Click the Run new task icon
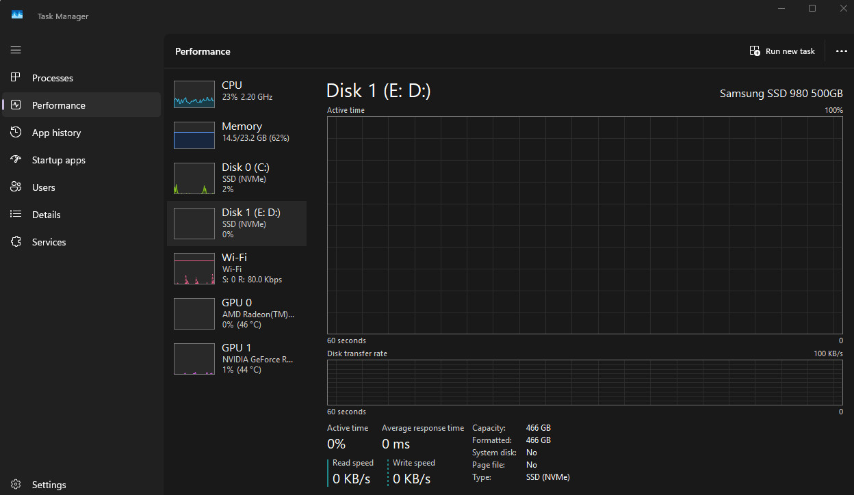Viewport: 854px width, 495px height. 755,51
